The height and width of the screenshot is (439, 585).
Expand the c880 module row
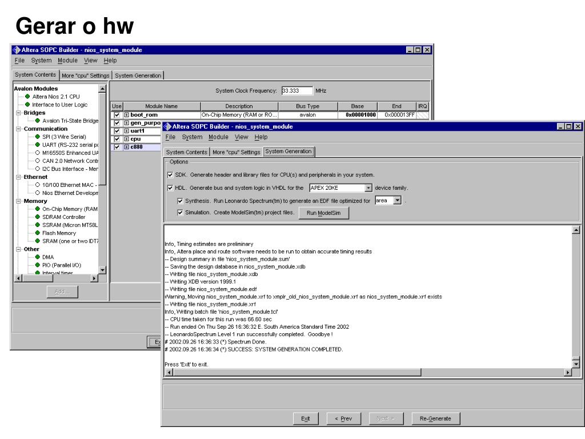126,147
